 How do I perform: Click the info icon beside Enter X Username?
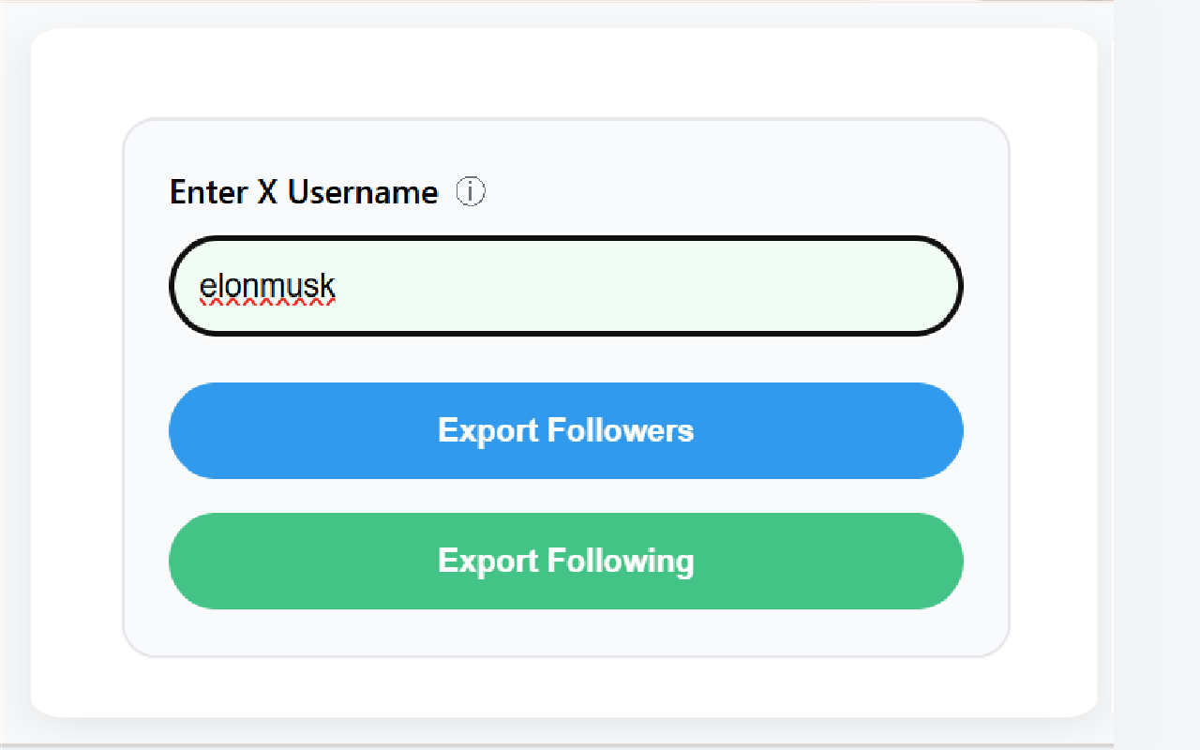(471, 191)
